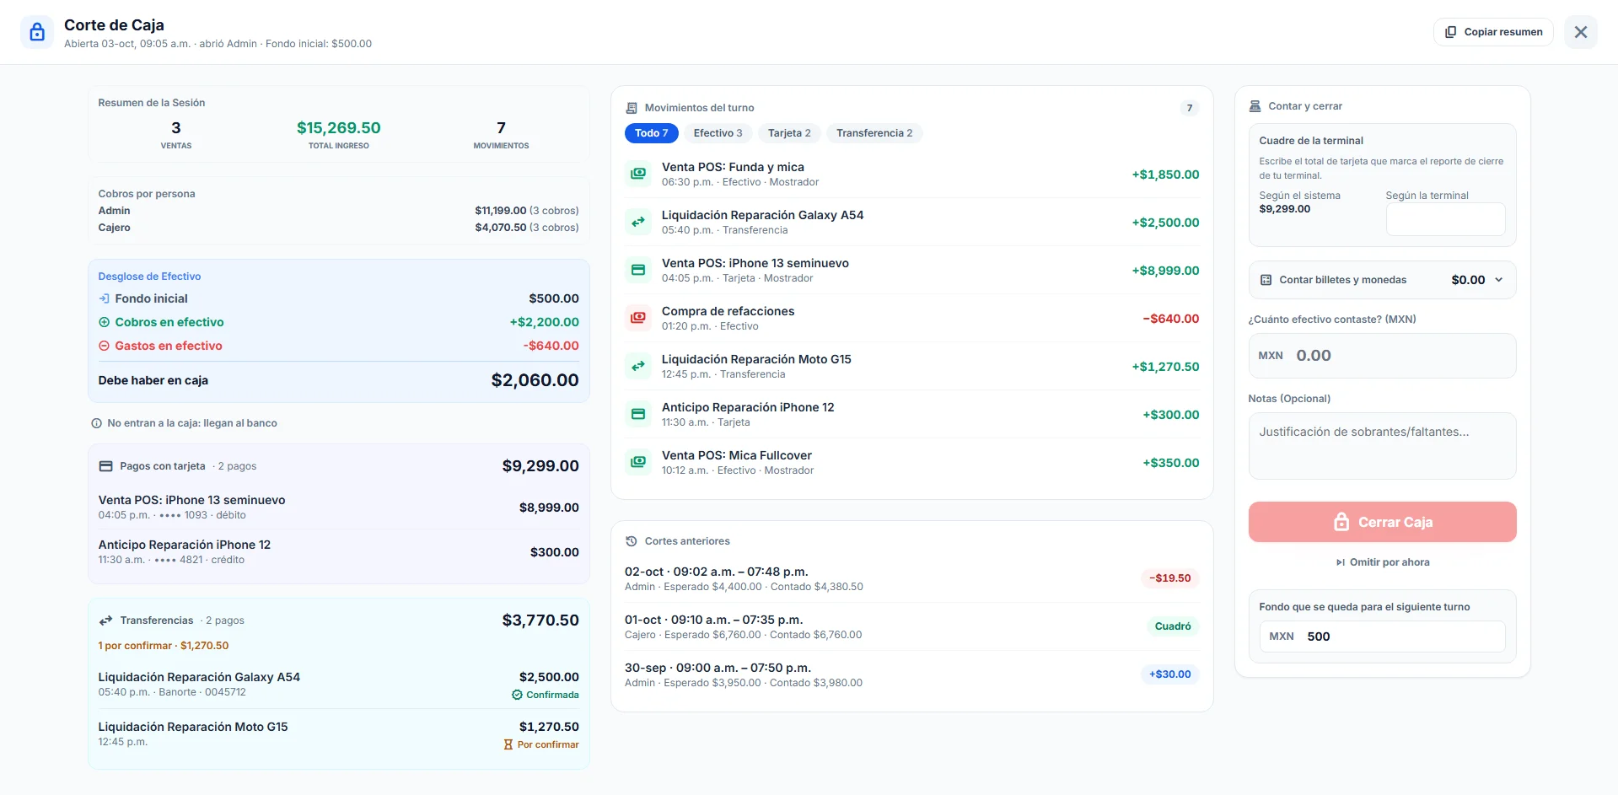Open the 30-sep cut with +$30.00

pos(912,674)
